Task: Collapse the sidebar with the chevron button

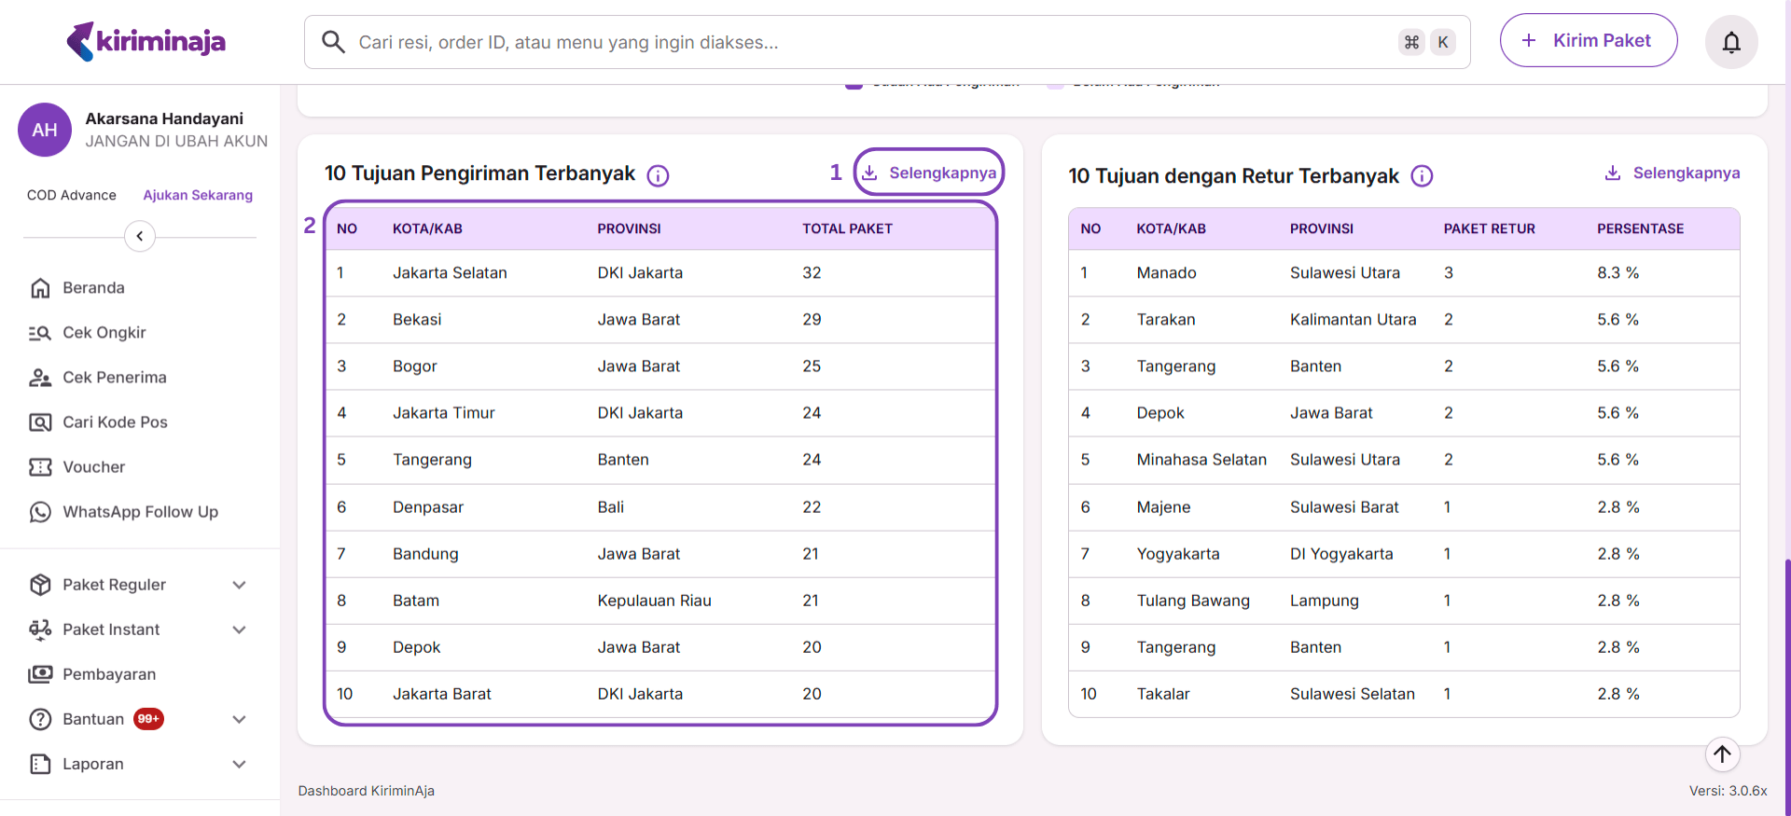Action: (x=140, y=236)
